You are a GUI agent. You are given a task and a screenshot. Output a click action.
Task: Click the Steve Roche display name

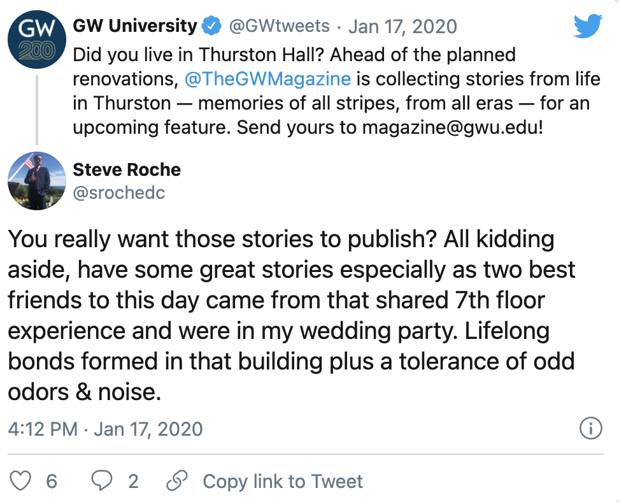[x=127, y=169]
